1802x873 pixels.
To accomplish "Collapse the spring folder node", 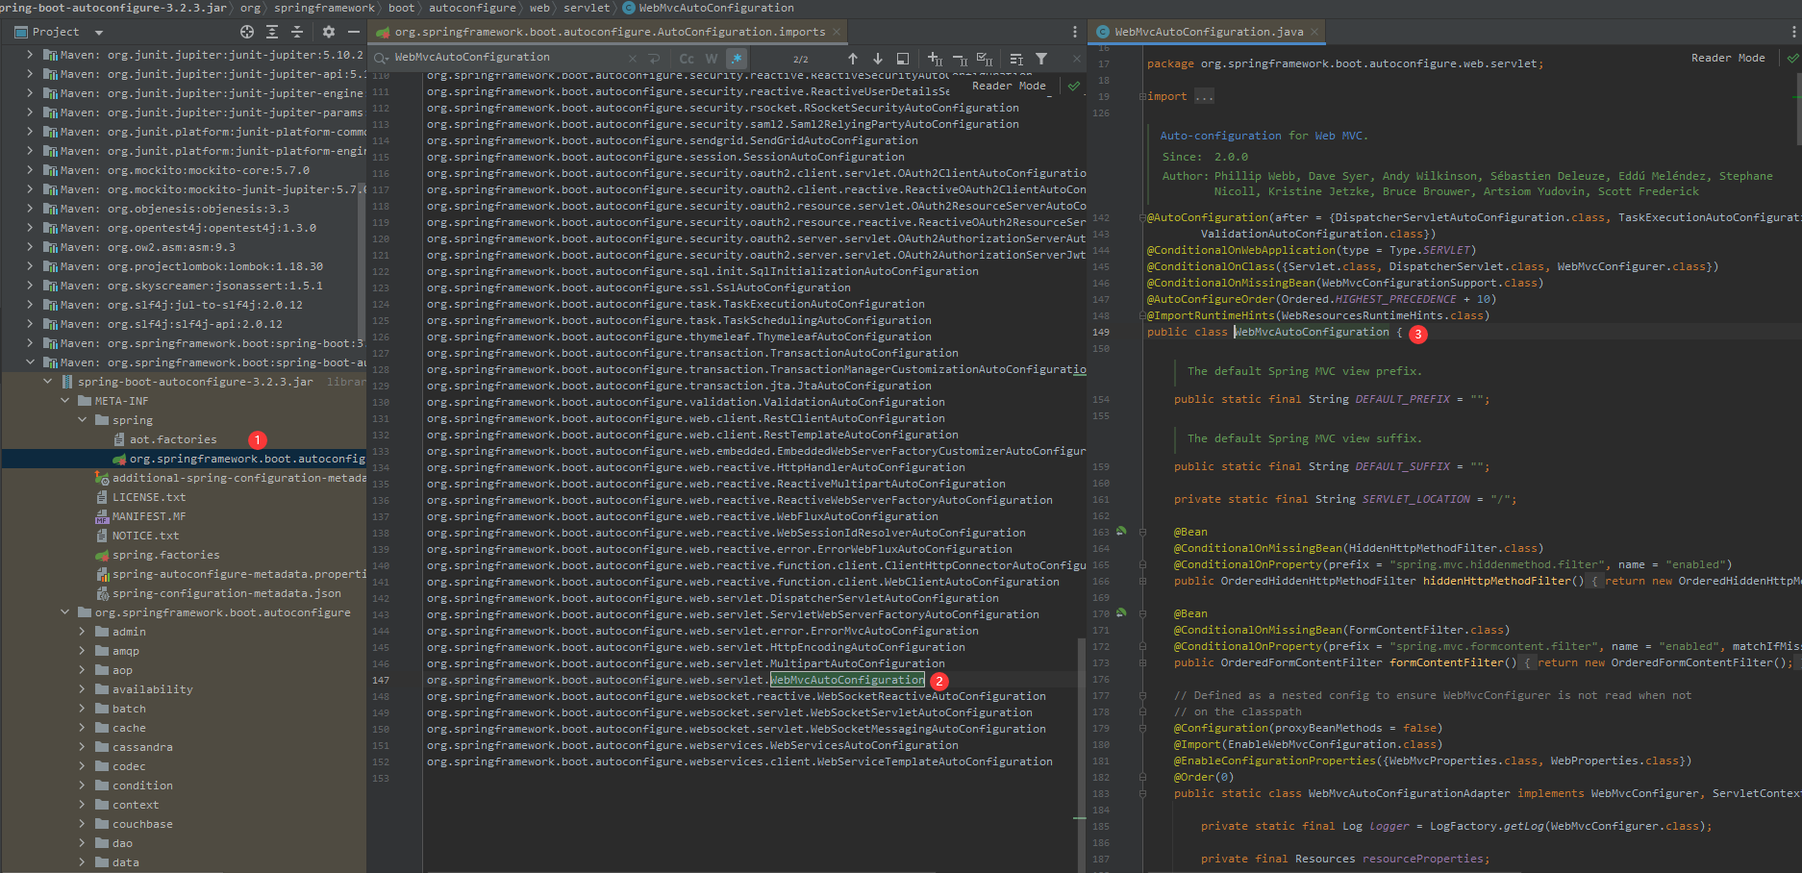I will point(83,420).
